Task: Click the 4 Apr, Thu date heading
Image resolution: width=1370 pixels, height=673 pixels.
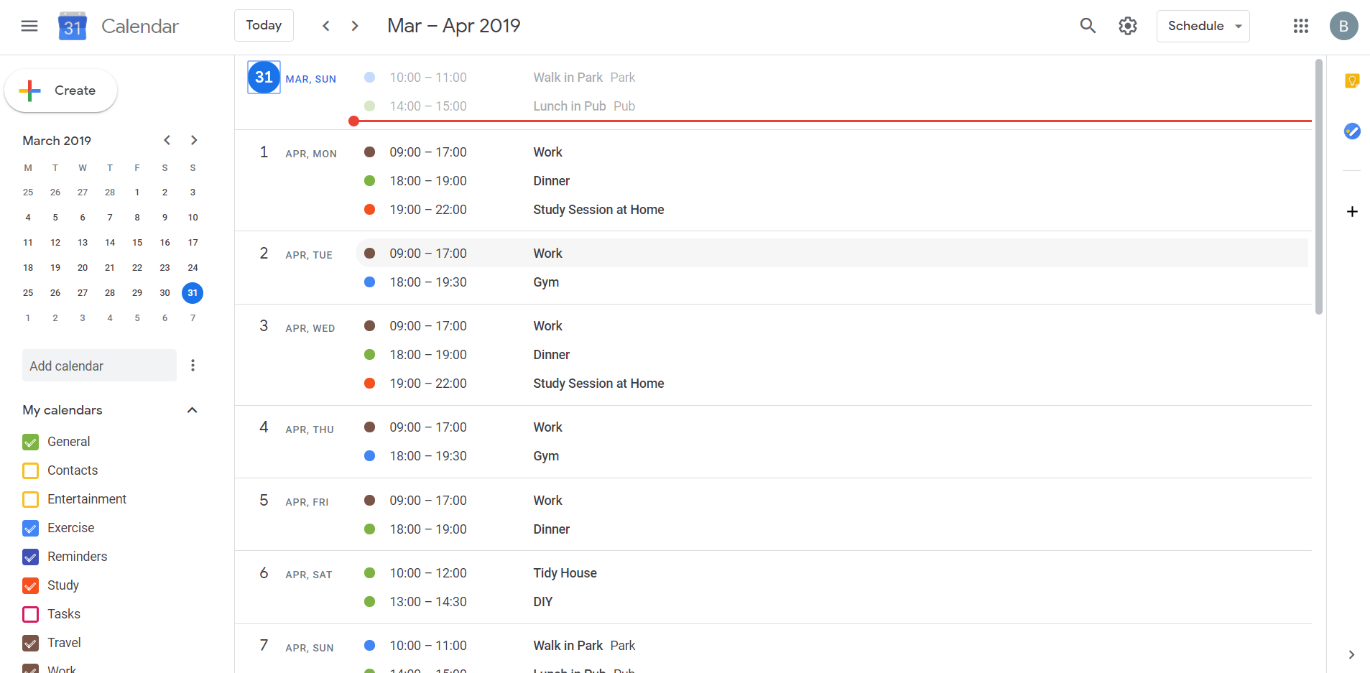Action: pos(296,428)
